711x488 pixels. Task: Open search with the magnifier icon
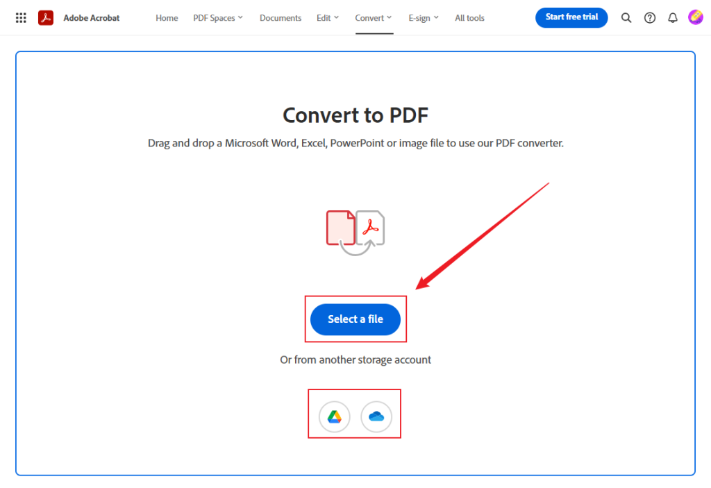pos(626,17)
